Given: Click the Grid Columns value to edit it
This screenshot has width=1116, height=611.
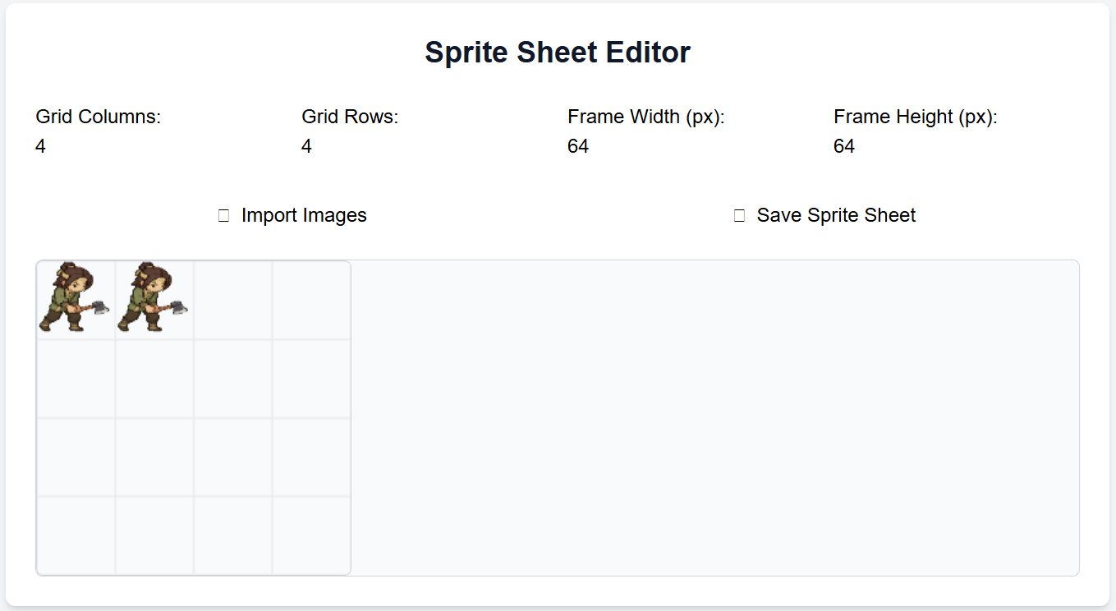Looking at the screenshot, I should point(40,145).
